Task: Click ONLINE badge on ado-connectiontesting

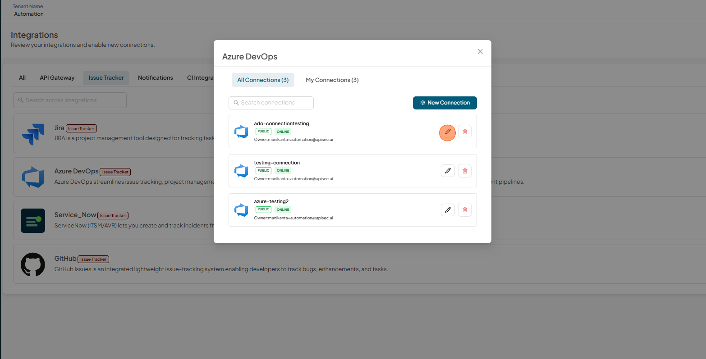Action: point(283,132)
